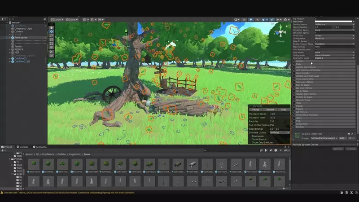Toggle scene audio icon
Viewport: 359px width, 202px height.
257,20
